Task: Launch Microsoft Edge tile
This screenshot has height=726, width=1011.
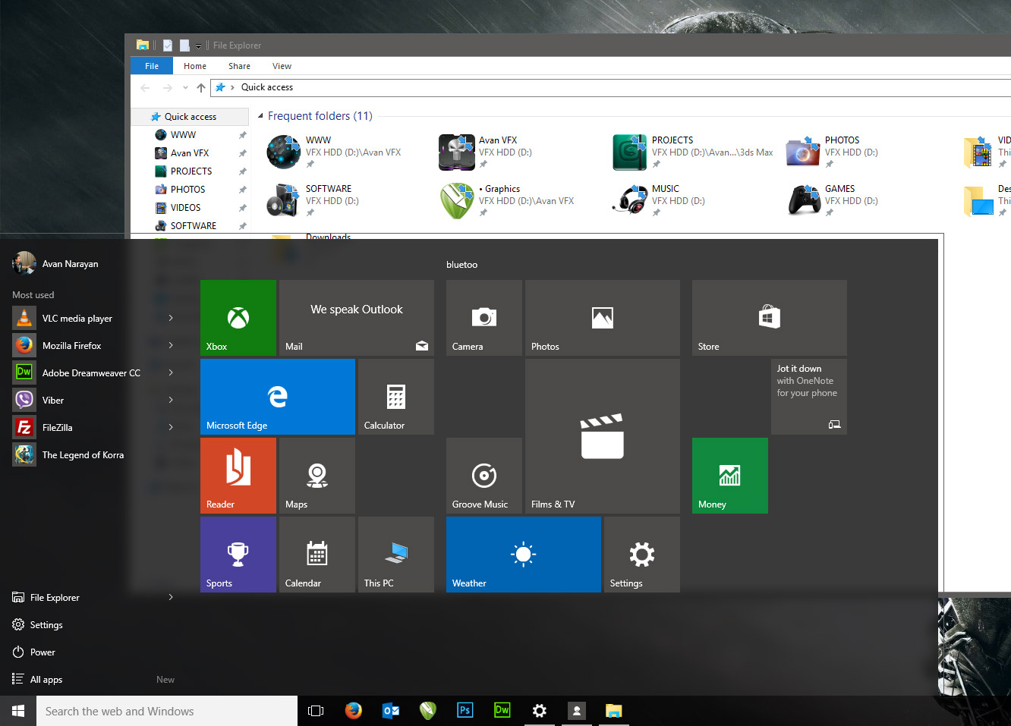Action: (x=278, y=397)
